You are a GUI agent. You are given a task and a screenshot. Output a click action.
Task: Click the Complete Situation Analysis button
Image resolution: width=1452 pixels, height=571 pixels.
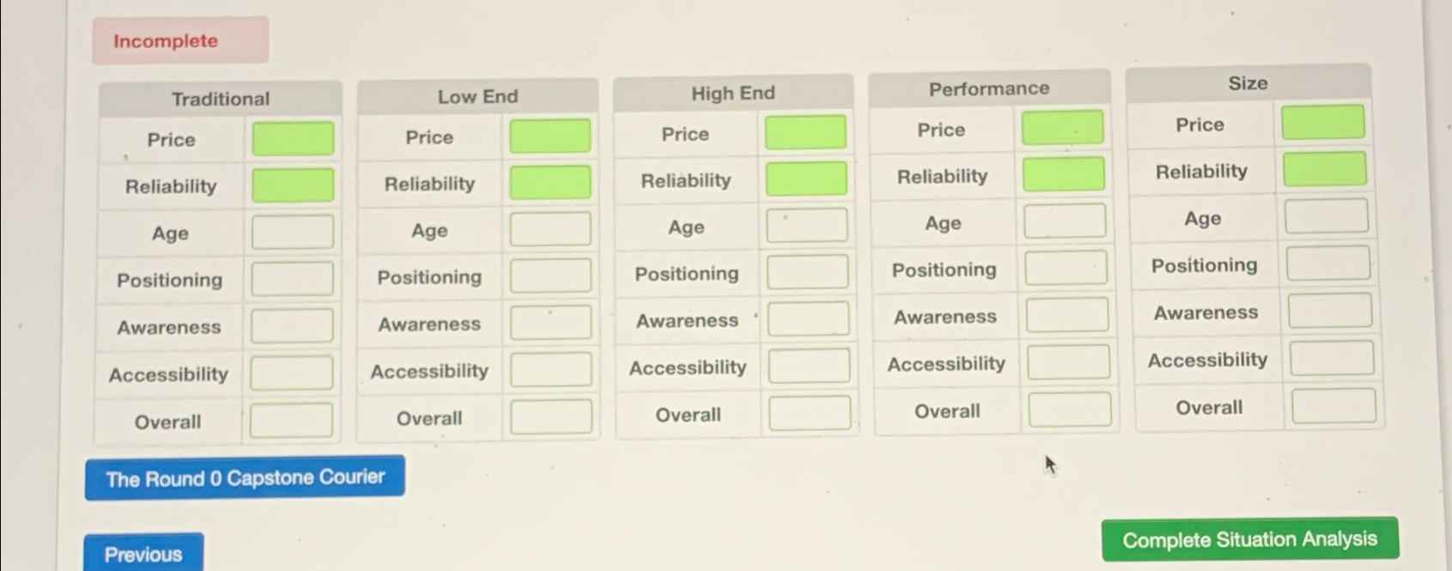tap(1248, 539)
